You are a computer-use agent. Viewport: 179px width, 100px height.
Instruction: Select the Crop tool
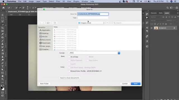tap(3, 28)
